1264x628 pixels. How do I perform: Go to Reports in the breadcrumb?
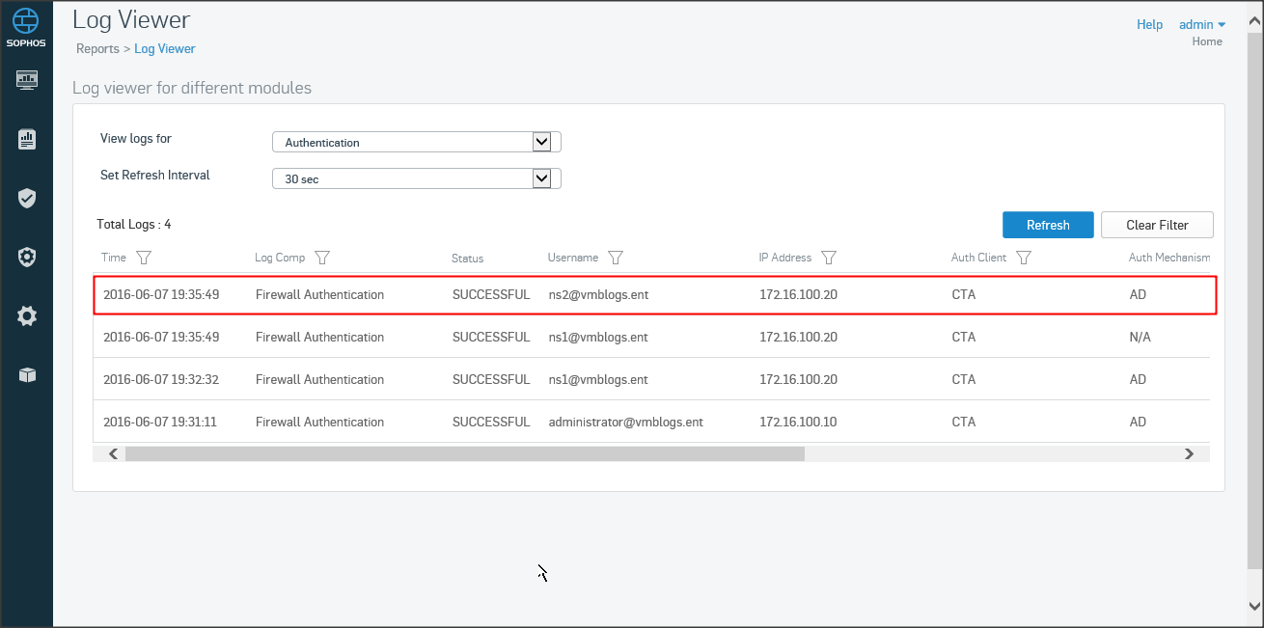pos(97,48)
